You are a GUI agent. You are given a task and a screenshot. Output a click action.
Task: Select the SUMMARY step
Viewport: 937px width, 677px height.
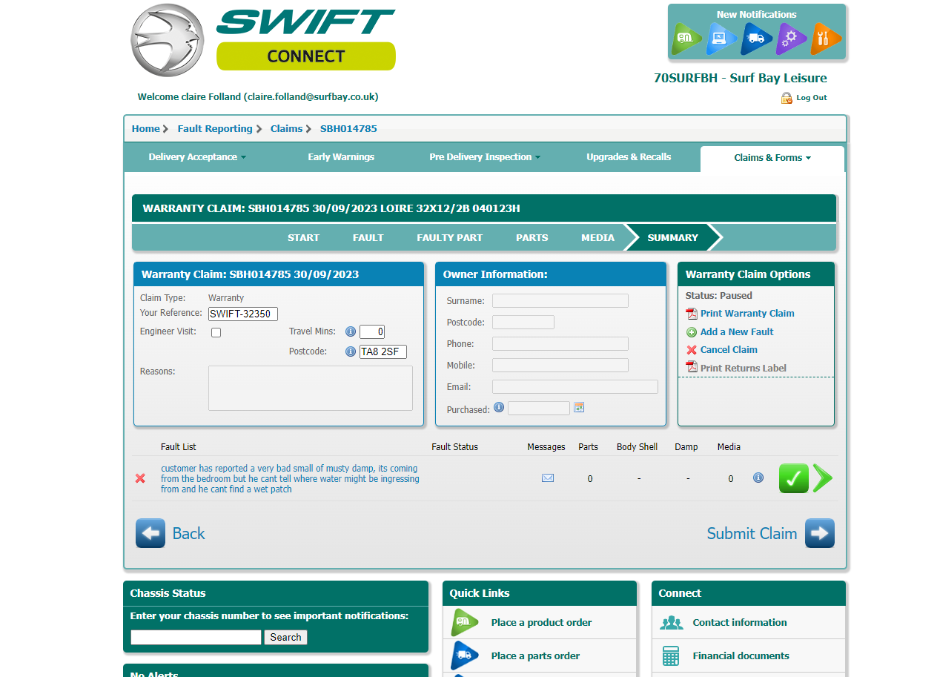coord(673,238)
